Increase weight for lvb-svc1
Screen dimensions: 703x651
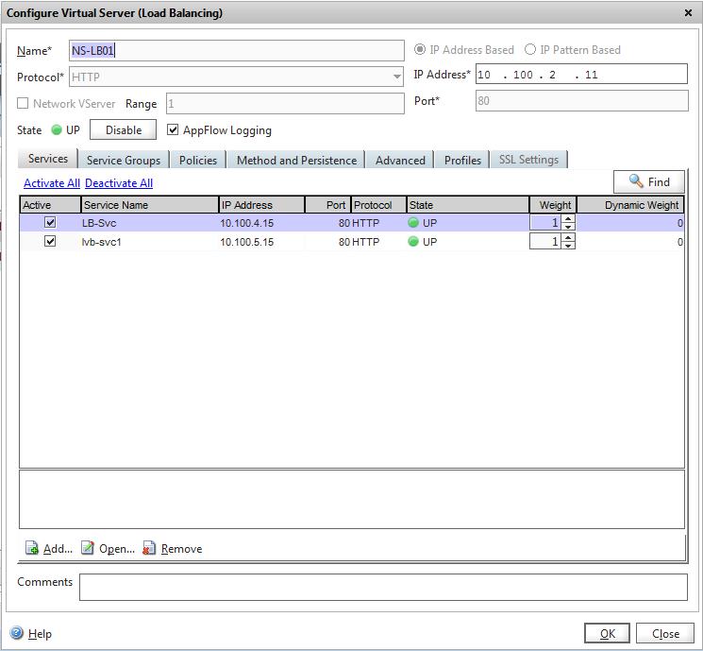coord(568,237)
